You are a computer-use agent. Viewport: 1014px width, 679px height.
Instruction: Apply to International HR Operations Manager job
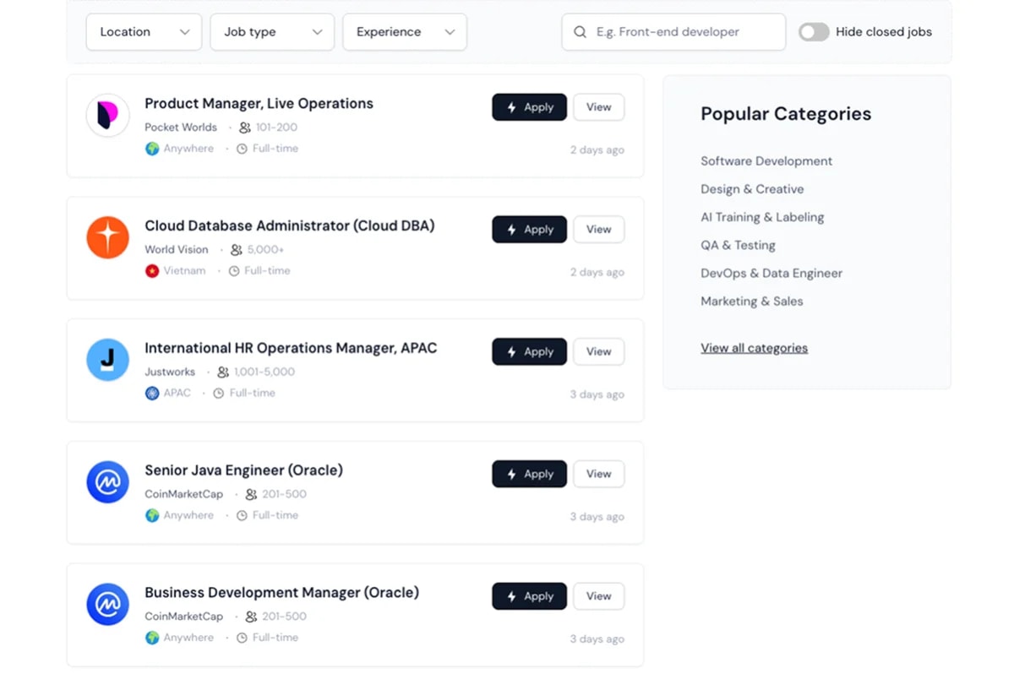529,352
